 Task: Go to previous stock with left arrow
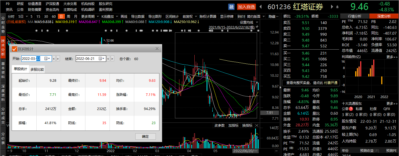(x=261, y=7)
